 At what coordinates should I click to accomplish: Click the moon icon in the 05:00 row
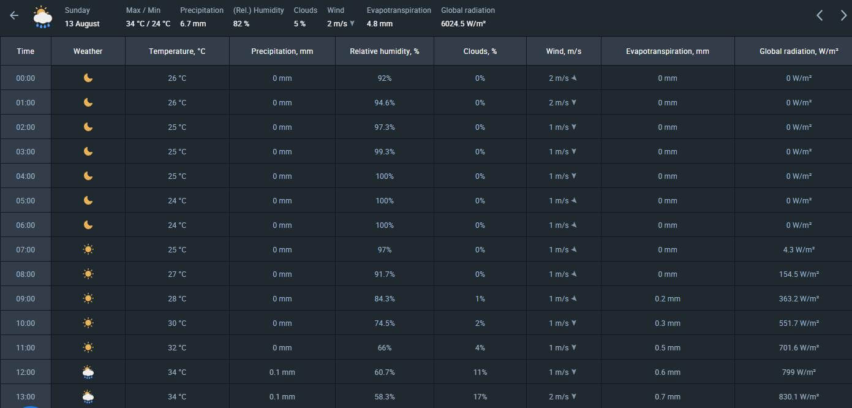coord(88,200)
